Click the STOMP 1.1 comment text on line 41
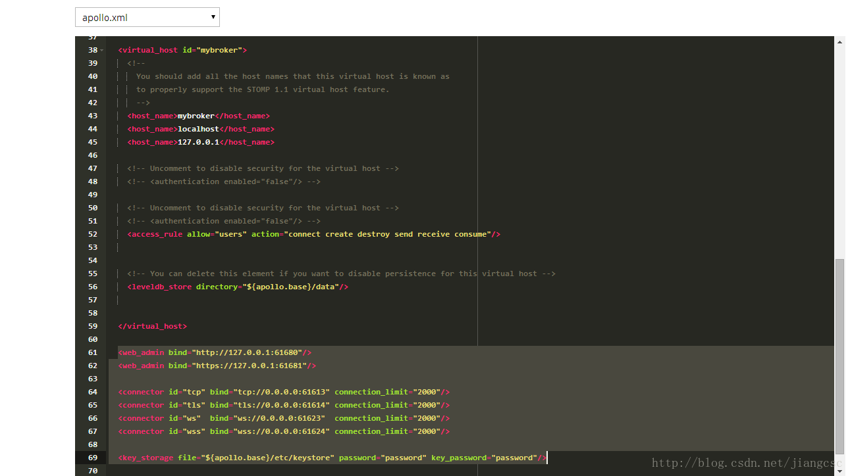The image size is (850, 476). pos(263,89)
